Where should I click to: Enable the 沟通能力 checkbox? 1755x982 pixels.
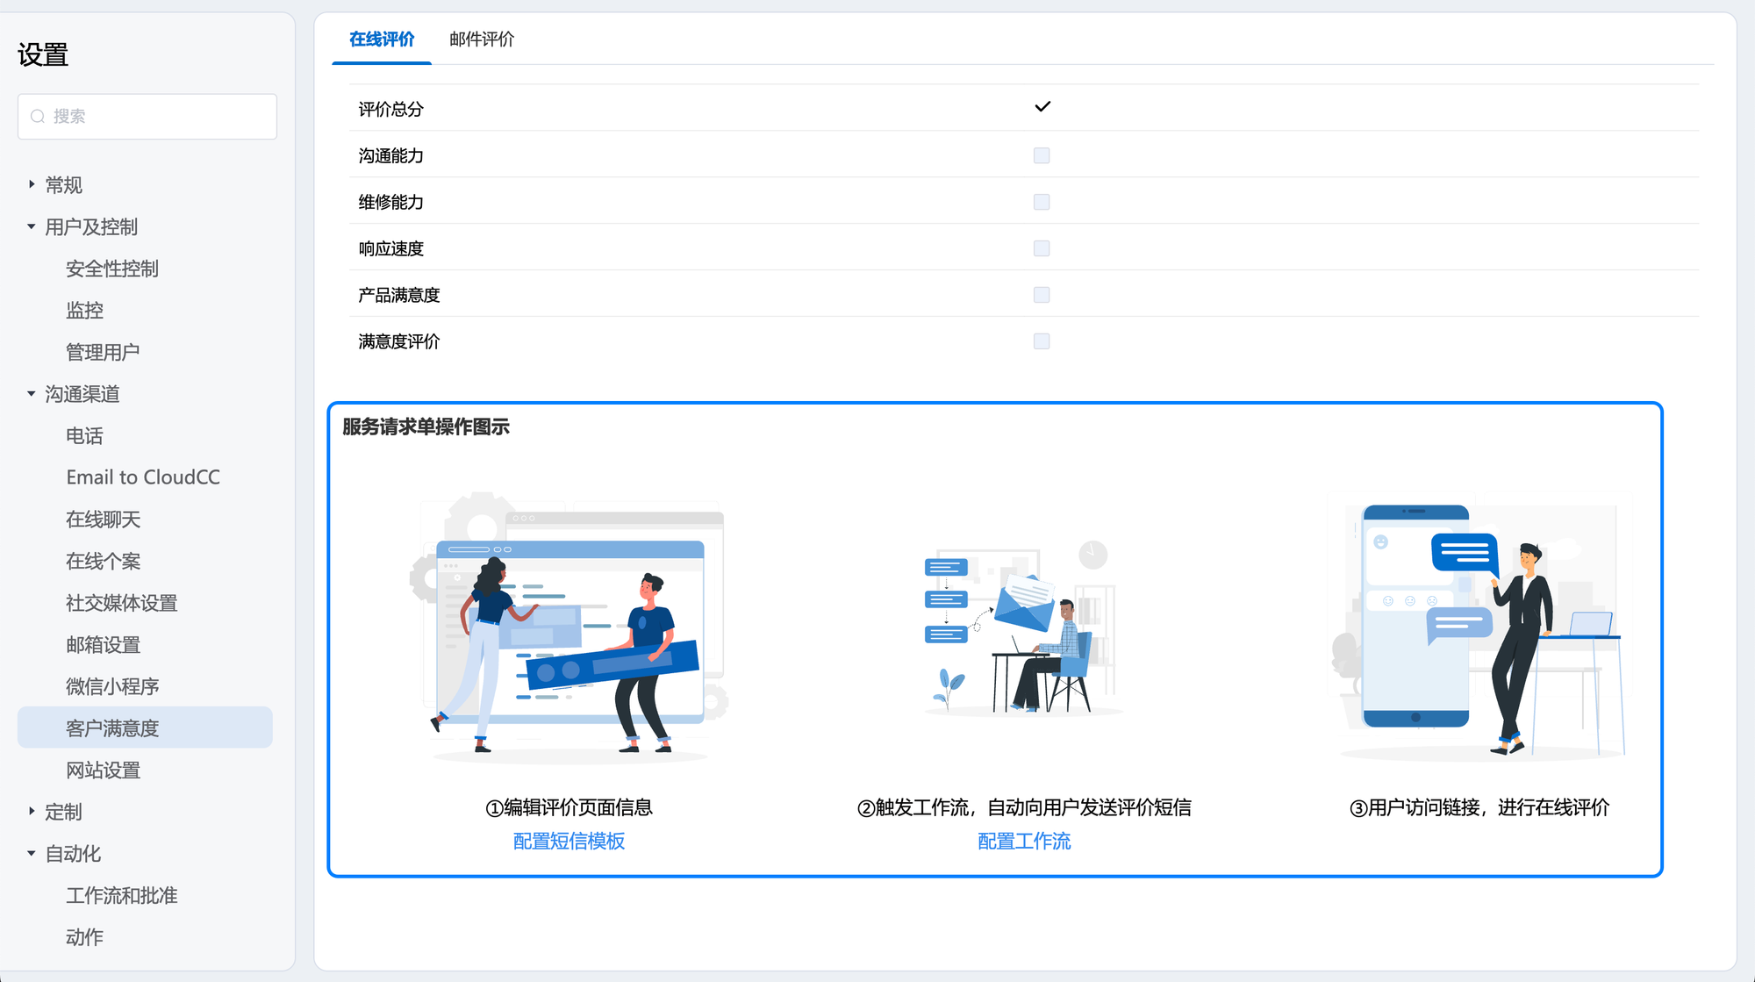point(1042,156)
